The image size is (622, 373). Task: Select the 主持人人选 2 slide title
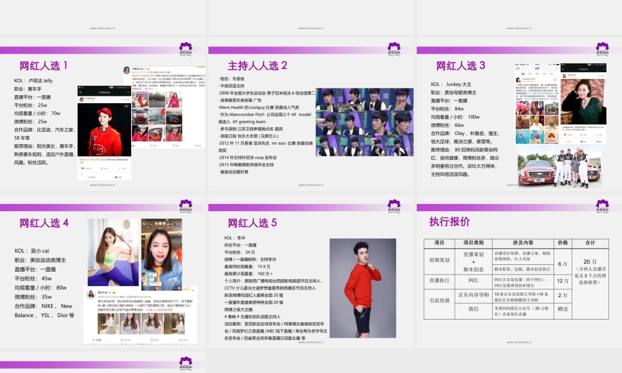[257, 65]
